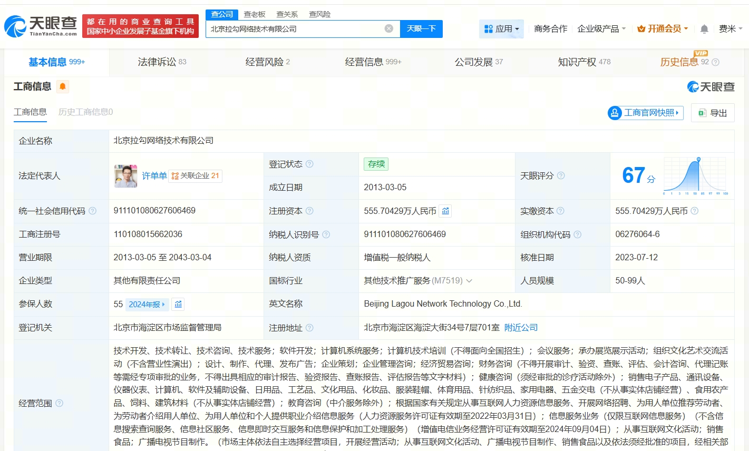Switch to the 查风险 search tab
Viewport: 749px width, 451px height.
pyautogui.click(x=320, y=14)
